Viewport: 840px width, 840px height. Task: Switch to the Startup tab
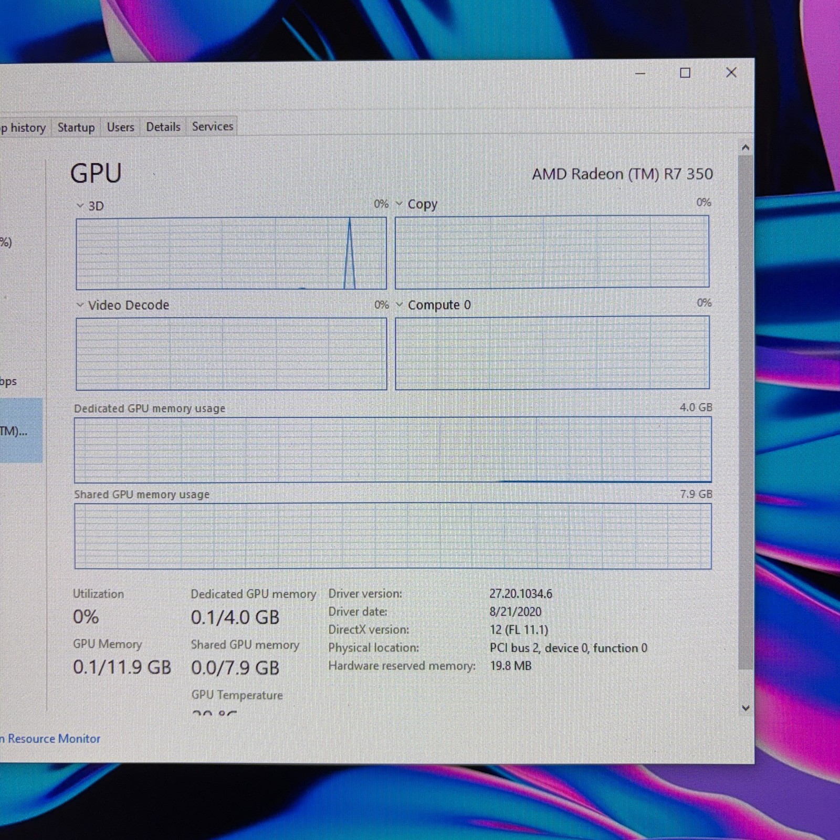pos(76,128)
